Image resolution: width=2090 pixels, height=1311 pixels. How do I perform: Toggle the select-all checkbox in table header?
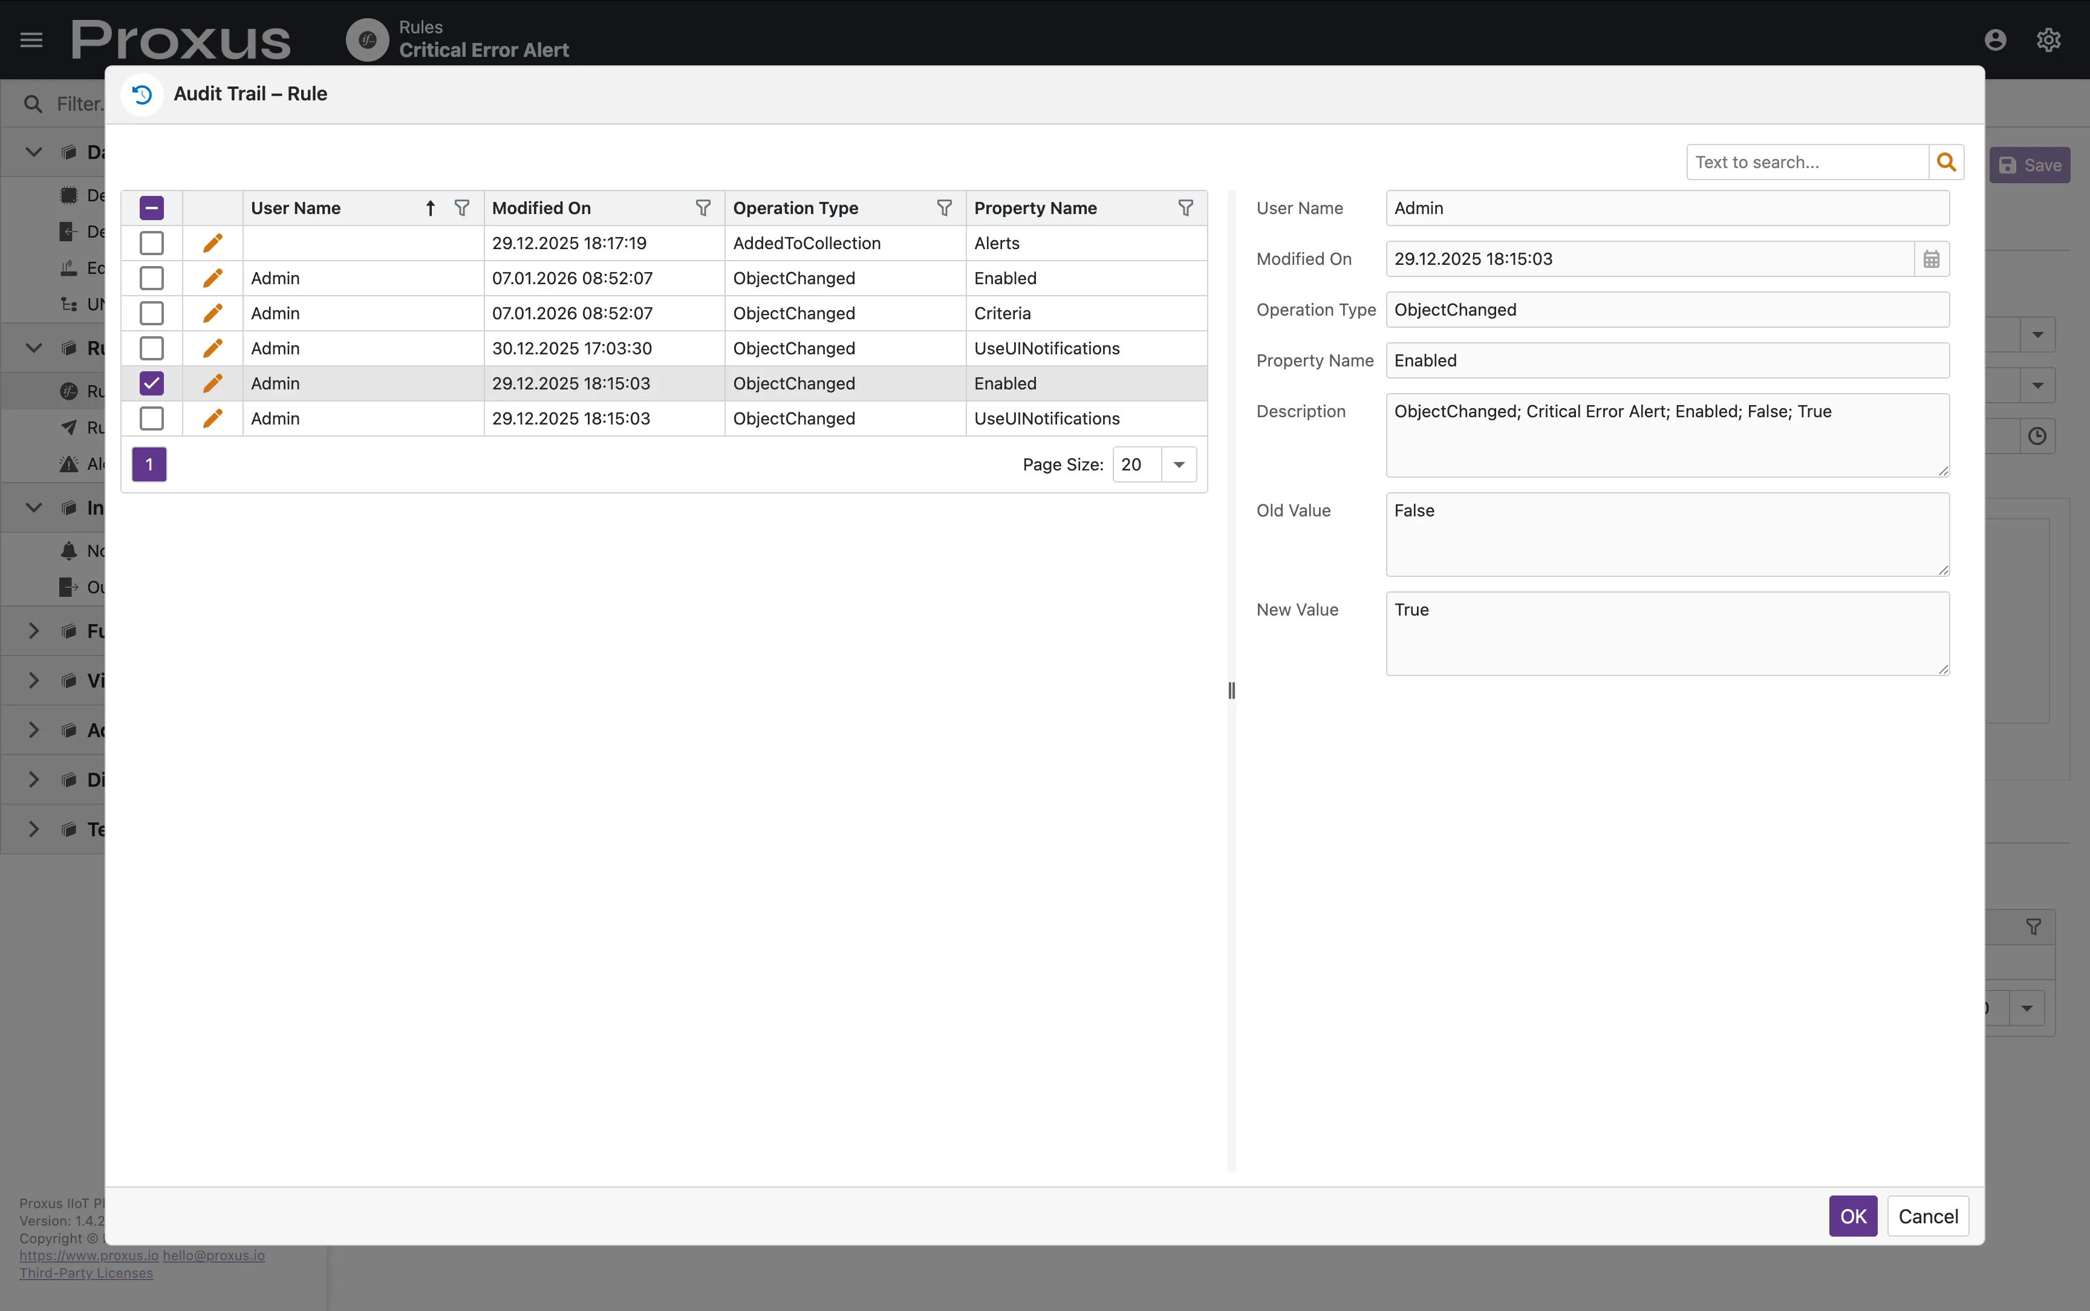[x=151, y=207]
